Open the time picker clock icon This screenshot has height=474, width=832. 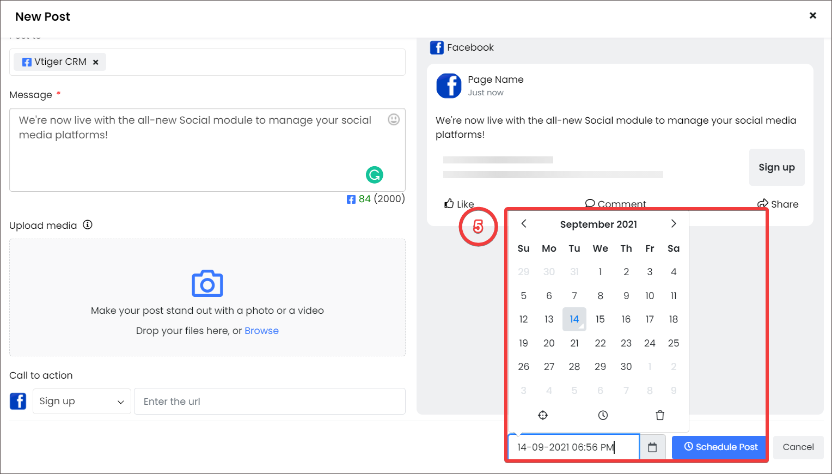602,415
